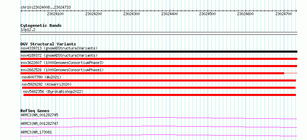Viewport: 307px width, 140px height.
Task: Click ruler coordinate 23024200
Action: [x=93, y=14]
